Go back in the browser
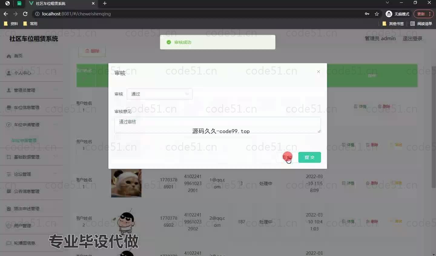The height and width of the screenshot is (256, 436). 5,14
